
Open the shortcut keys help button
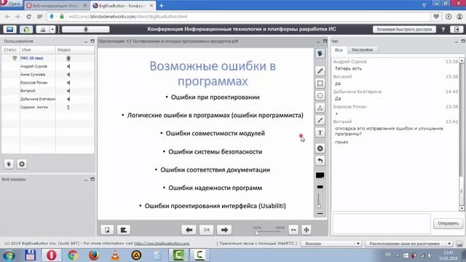[x=404, y=29]
